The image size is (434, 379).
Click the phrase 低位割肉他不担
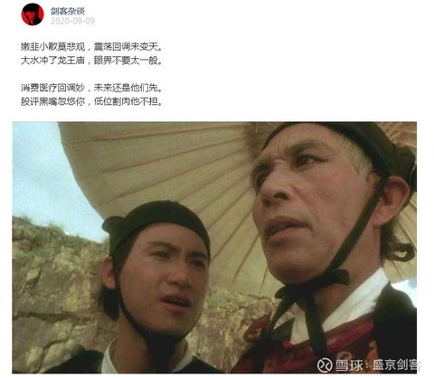(126, 101)
